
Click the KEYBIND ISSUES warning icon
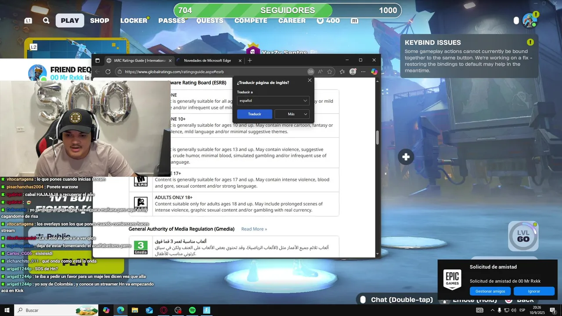click(530, 42)
